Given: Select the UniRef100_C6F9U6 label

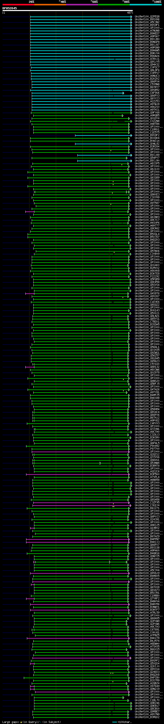Looking at the screenshot, I should point(147,93).
